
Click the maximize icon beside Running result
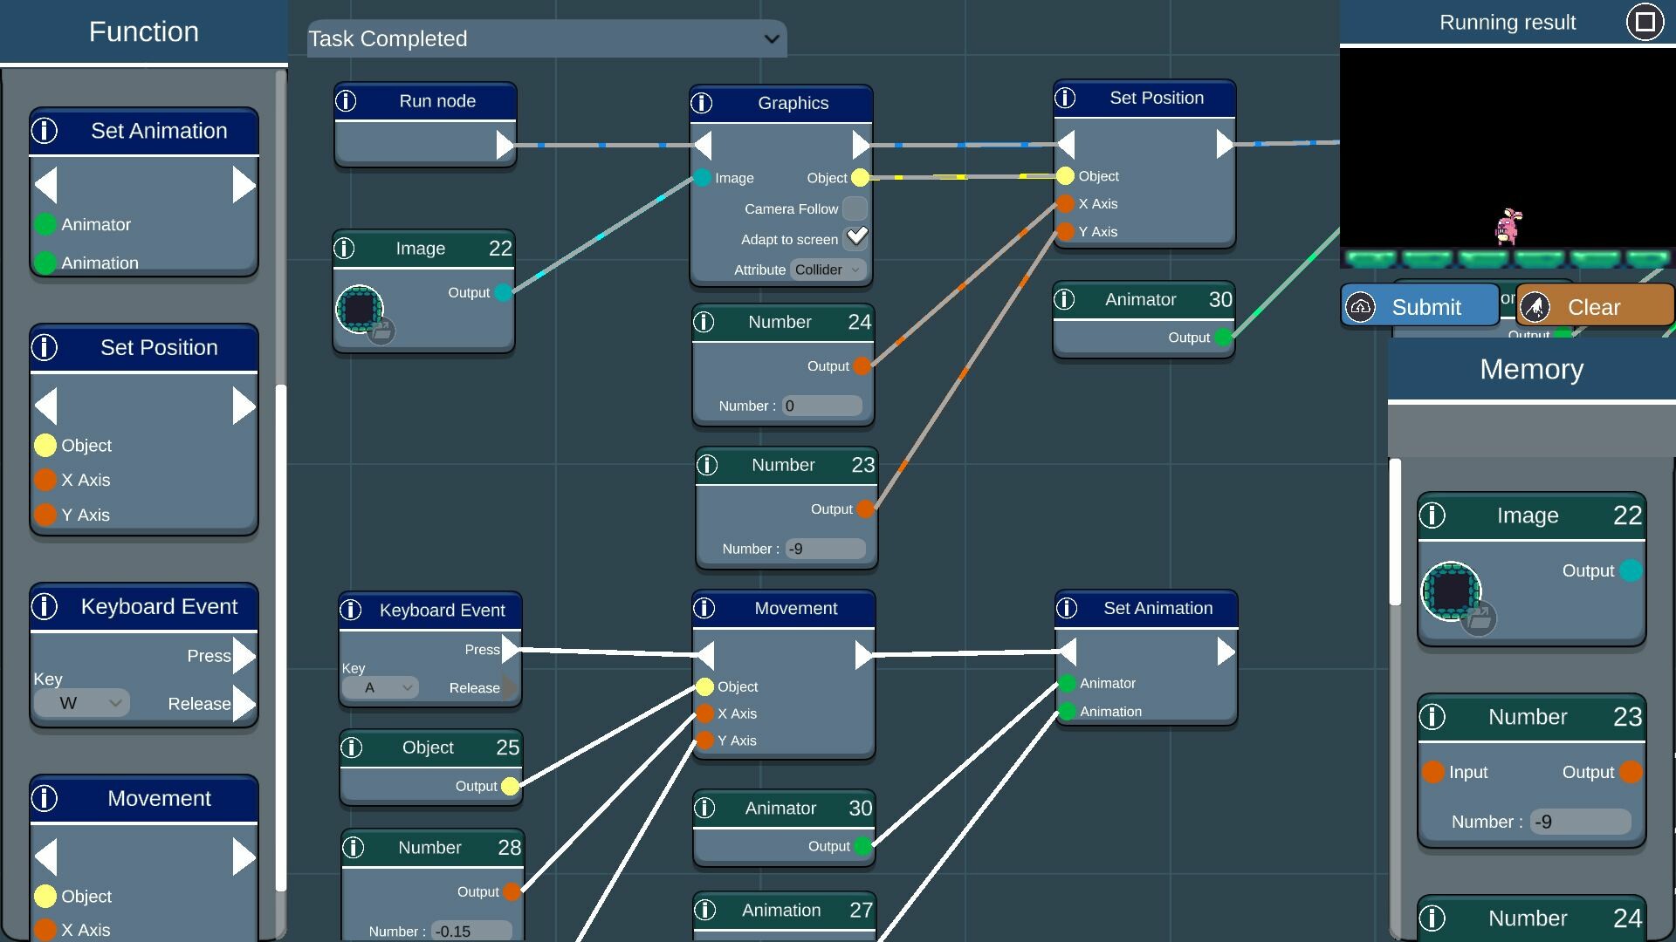[1645, 22]
